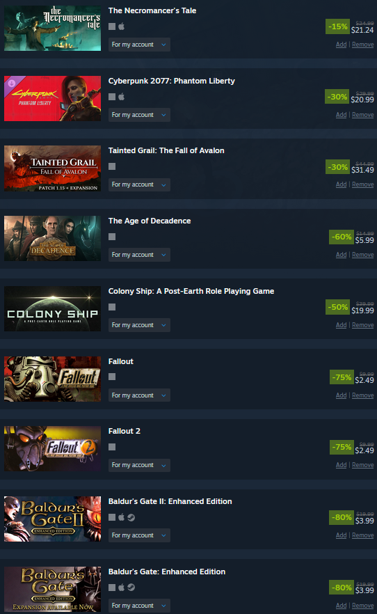Expand the account dropdown for Baldur's Gate II

coord(139,535)
